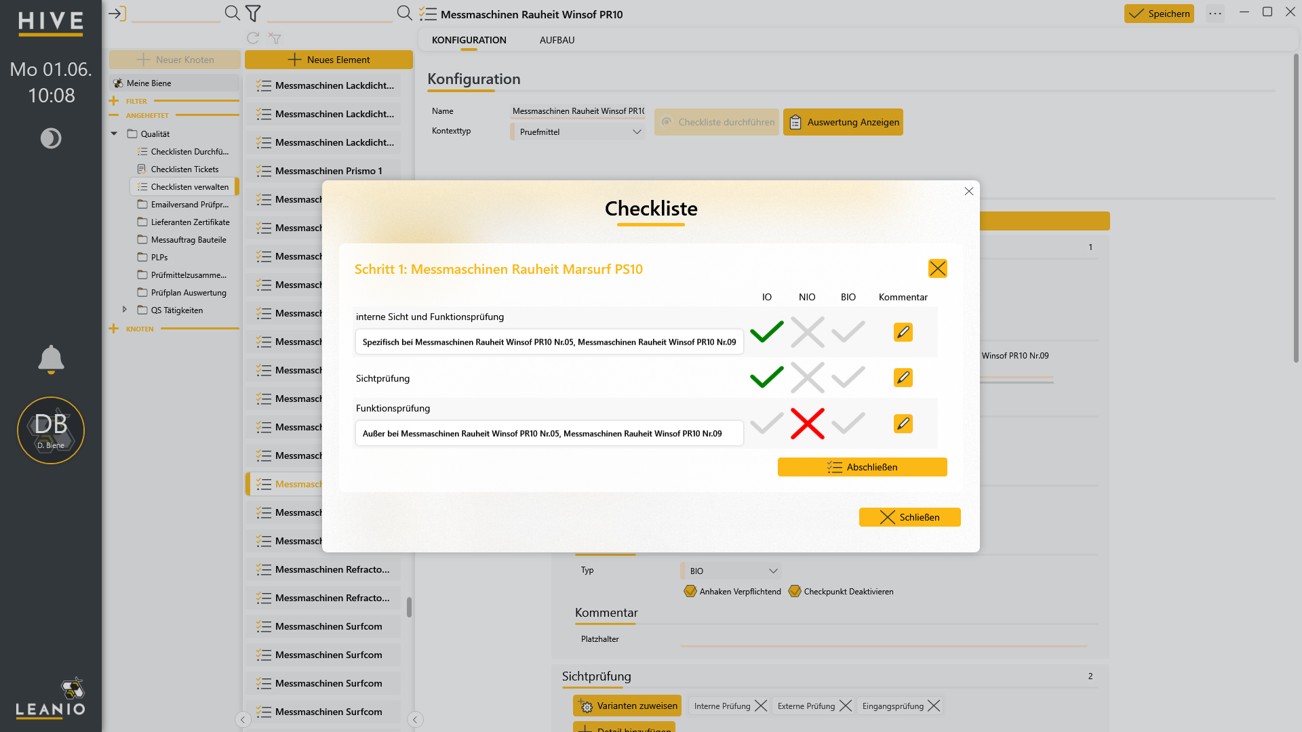Click the node list search magnifier icon
Image resolution: width=1302 pixels, height=732 pixels.
click(232, 13)
